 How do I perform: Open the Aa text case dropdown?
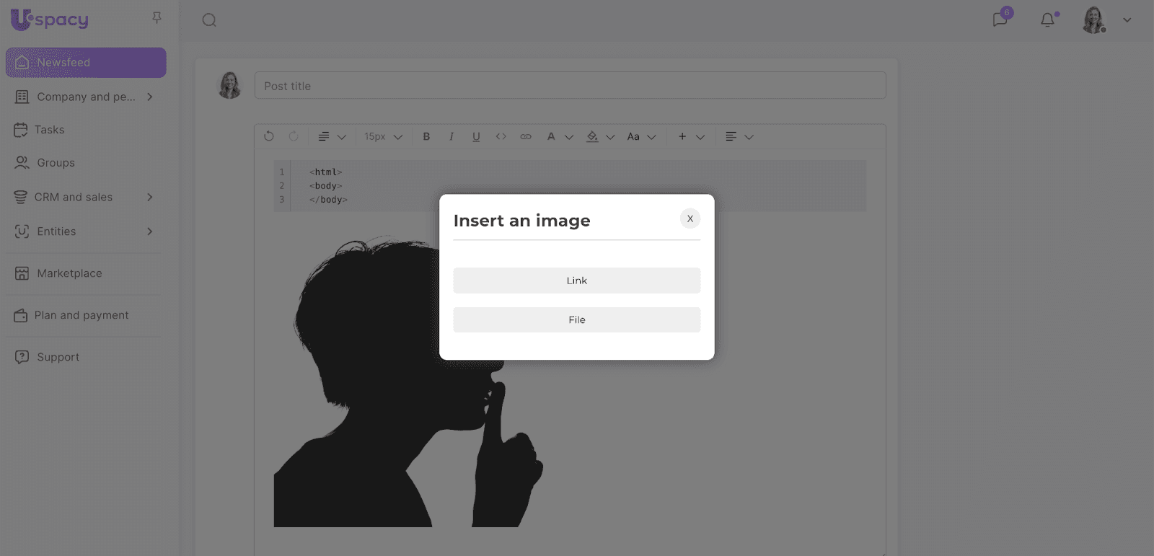click(x=640, y=136)
